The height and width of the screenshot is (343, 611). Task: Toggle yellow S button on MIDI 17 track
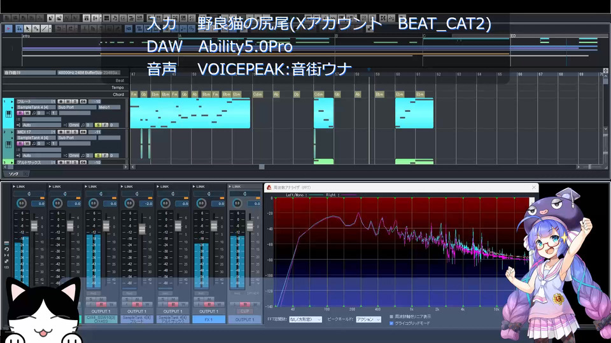[97, 155]
